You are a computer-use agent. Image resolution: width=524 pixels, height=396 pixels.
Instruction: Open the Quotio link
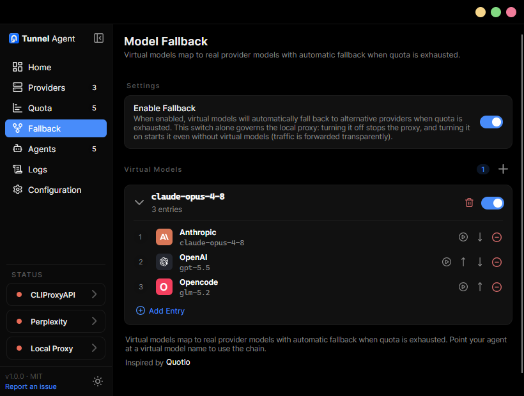click(x=178, y=362)
